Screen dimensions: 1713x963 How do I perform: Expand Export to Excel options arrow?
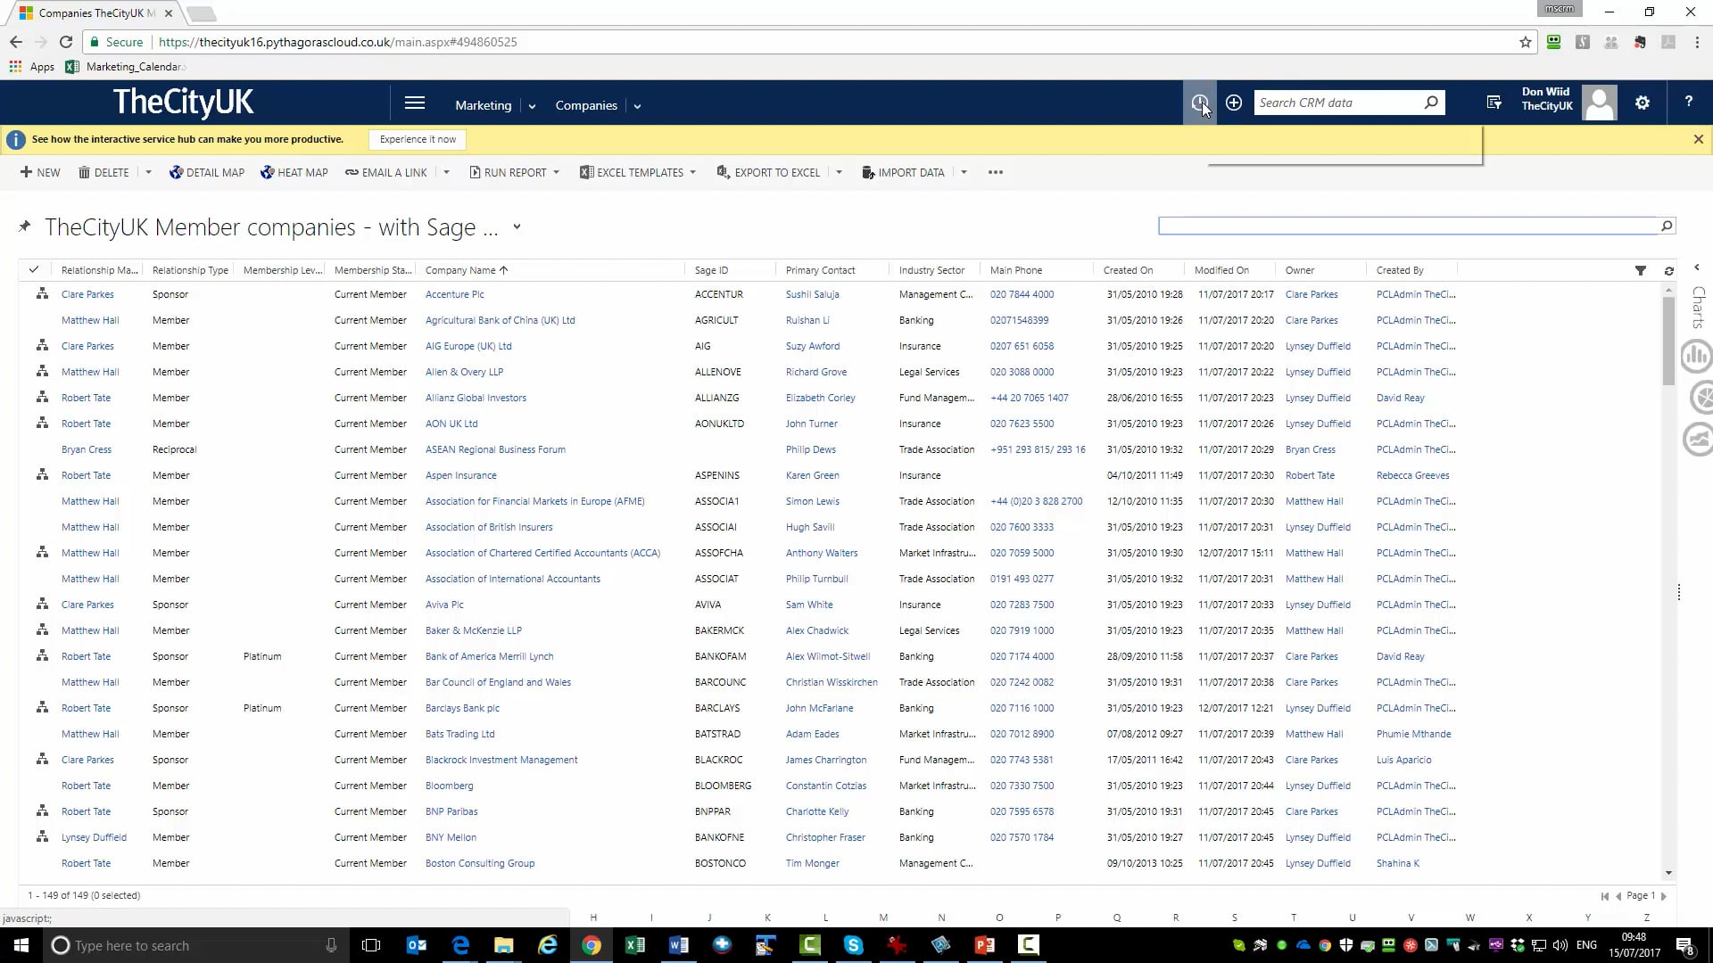click(839, 173)
